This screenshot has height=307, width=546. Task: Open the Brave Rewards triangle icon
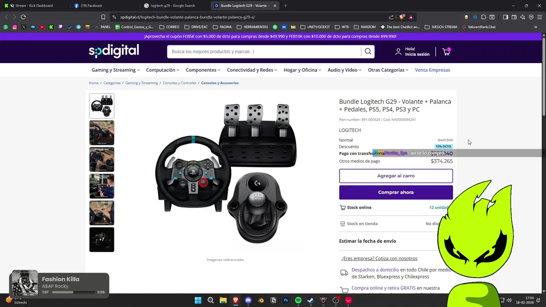(411, 17)
